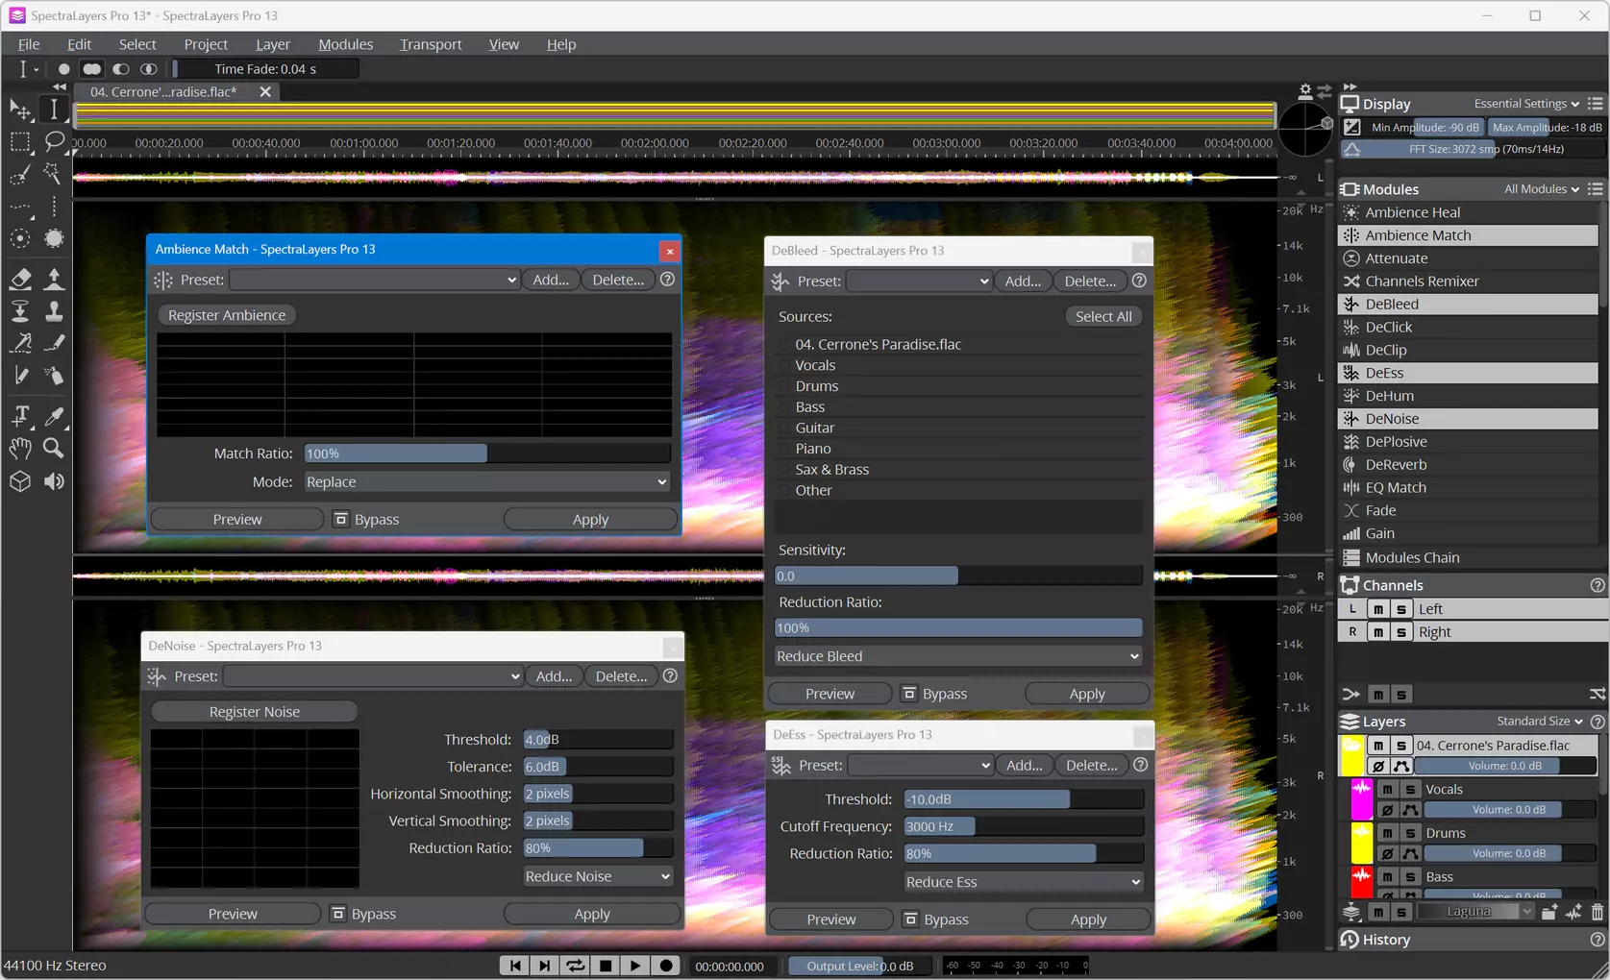The width and height of the screenshot is (1610, 980).
Task: Select the Hand pan tool
Action: pos(20,448)
